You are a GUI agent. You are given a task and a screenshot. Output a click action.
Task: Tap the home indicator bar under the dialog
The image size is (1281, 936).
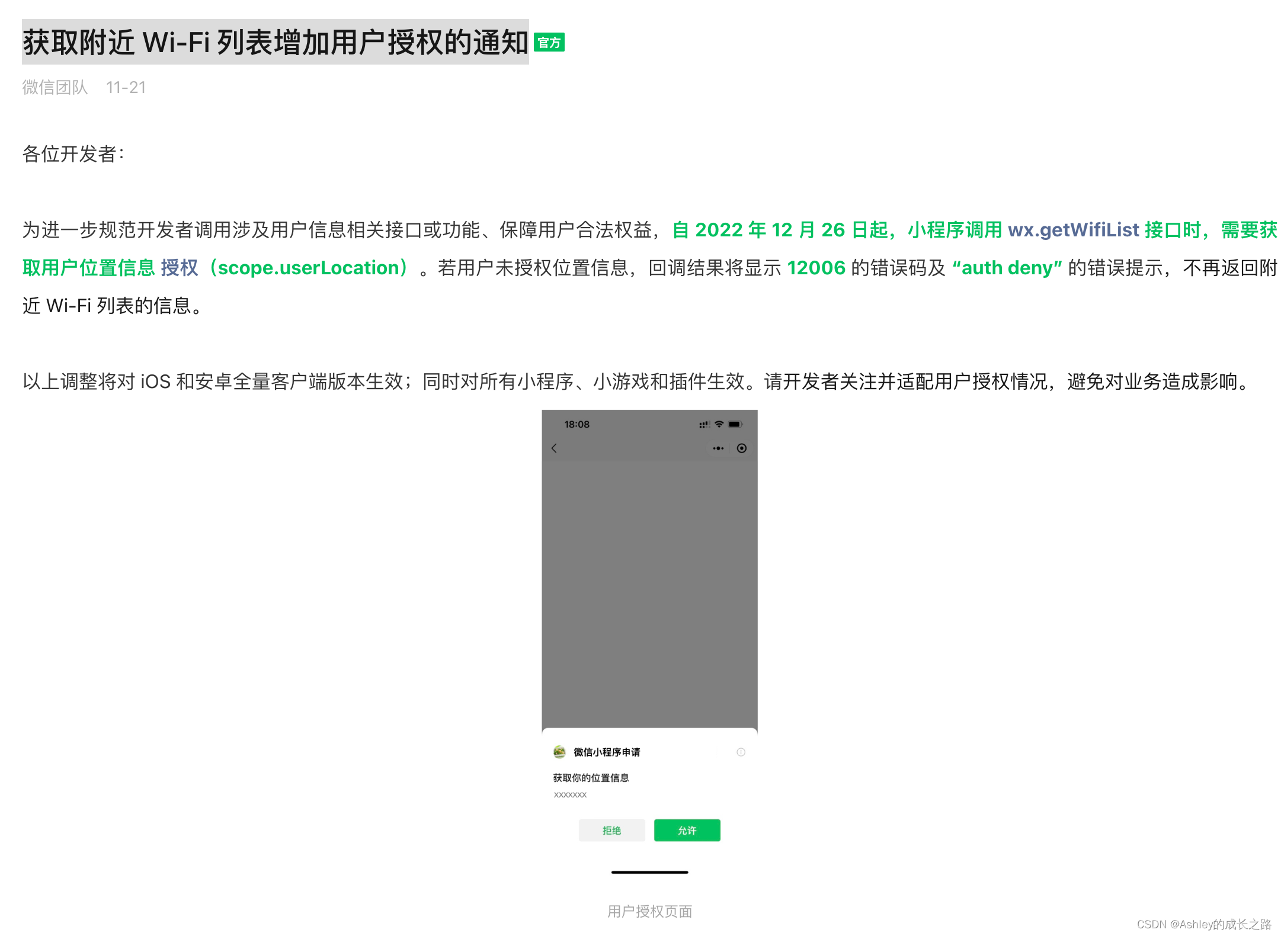(x=649, y=872)
